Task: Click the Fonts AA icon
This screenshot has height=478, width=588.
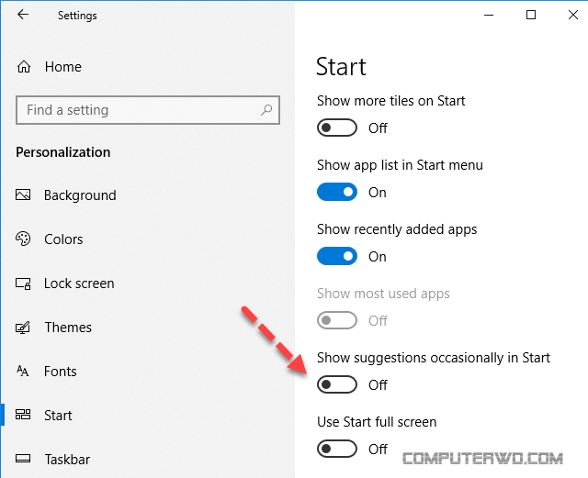Action: pyautogui.click(x=22, y=372)
